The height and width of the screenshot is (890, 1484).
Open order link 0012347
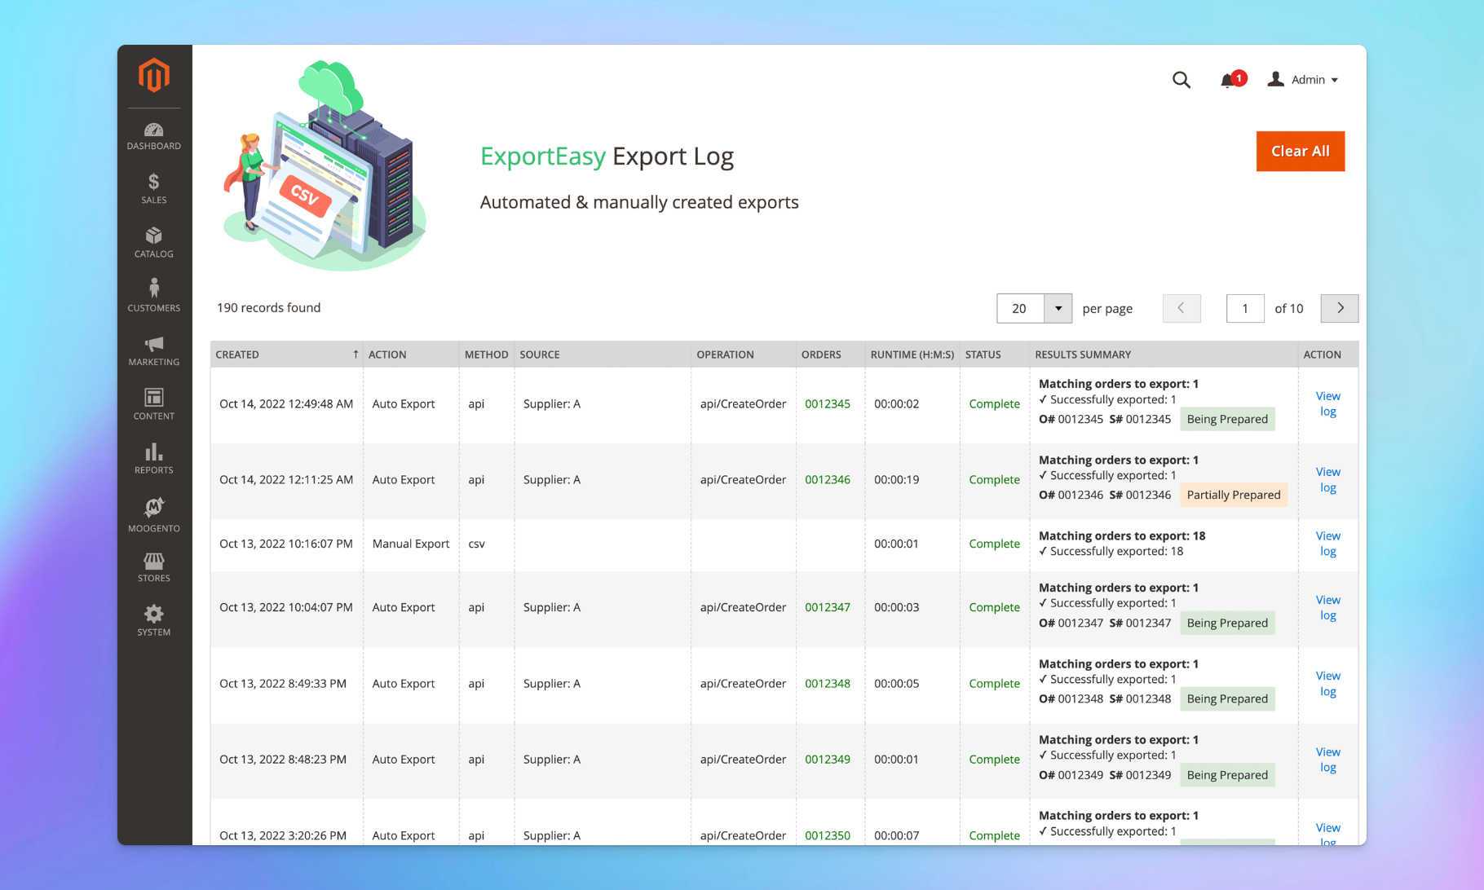(x=828, y=607)
